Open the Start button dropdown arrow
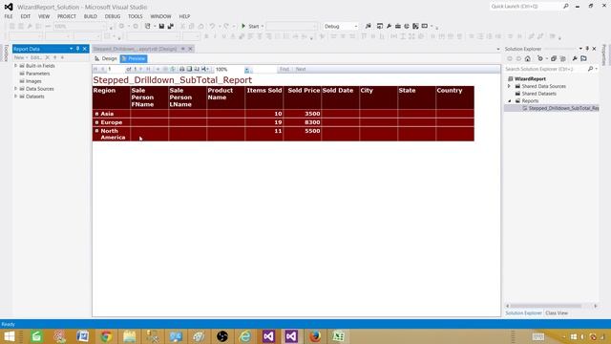Screen dimensions: 611x344 pos(263,26)
